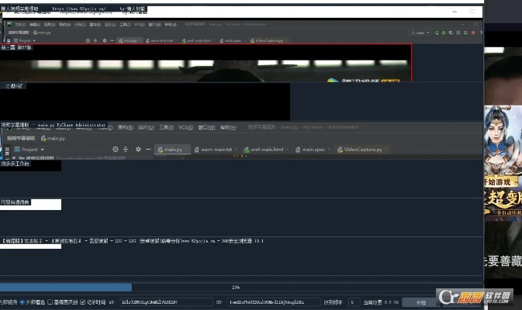Image resolution: width=522 pixels, height=310 pixels.
Task: Click the SK key input field
Action: (274, 302)
